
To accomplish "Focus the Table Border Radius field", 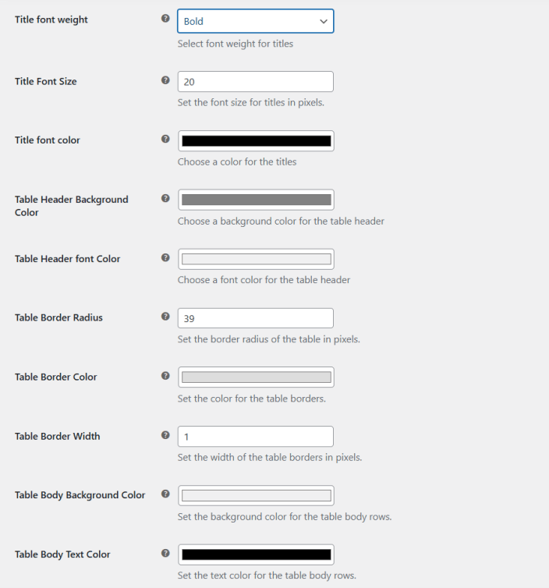I will pyautogui.click(x=256, y=318).
